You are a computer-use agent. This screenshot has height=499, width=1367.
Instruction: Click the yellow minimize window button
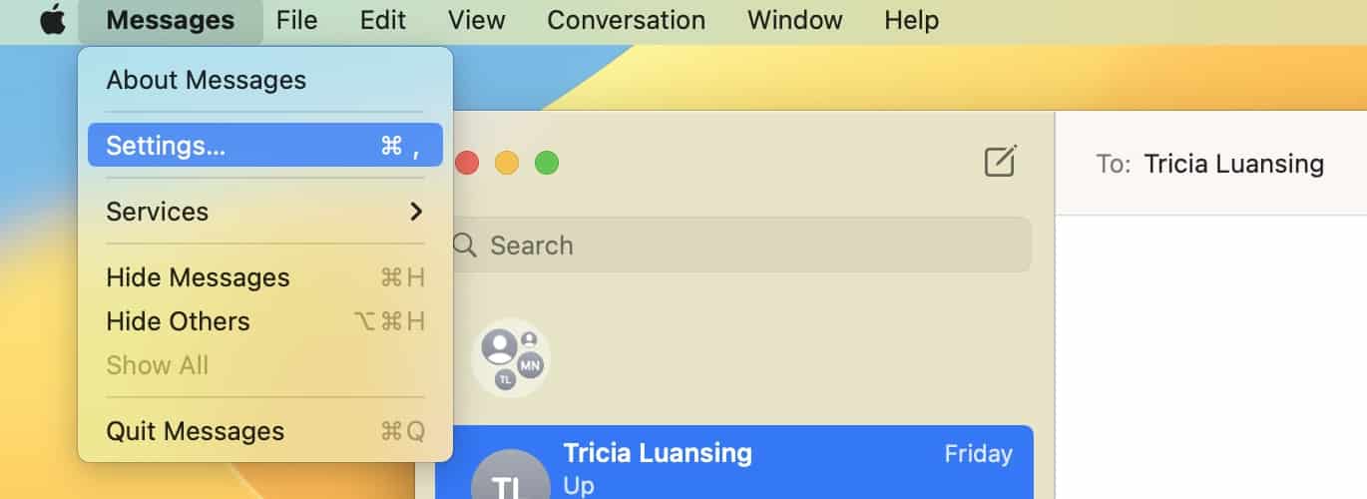pyautogui.click(x=507, y=163)
